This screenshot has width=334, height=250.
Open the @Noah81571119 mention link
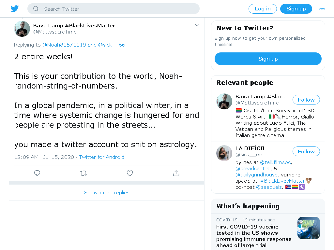pos(64,45)
